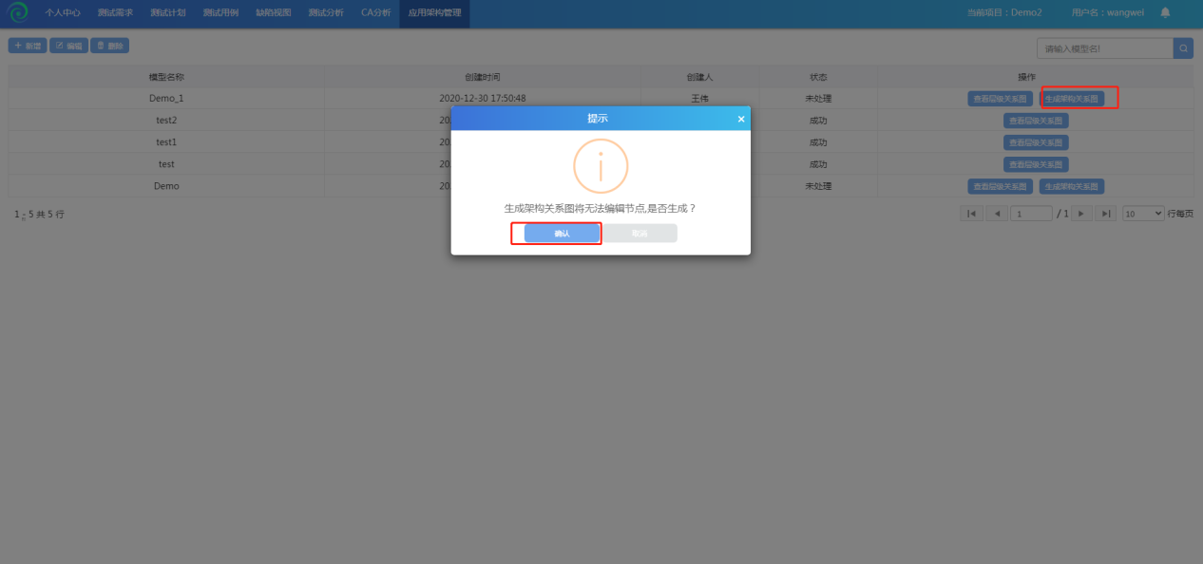This screenshot has height=564, width=1203.
Task: Click the 删除 delete button
Action: 110,46
